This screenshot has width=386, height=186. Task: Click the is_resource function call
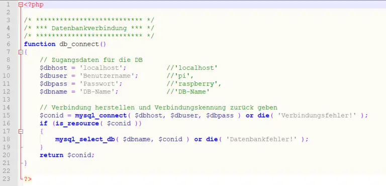pos(77,124)
